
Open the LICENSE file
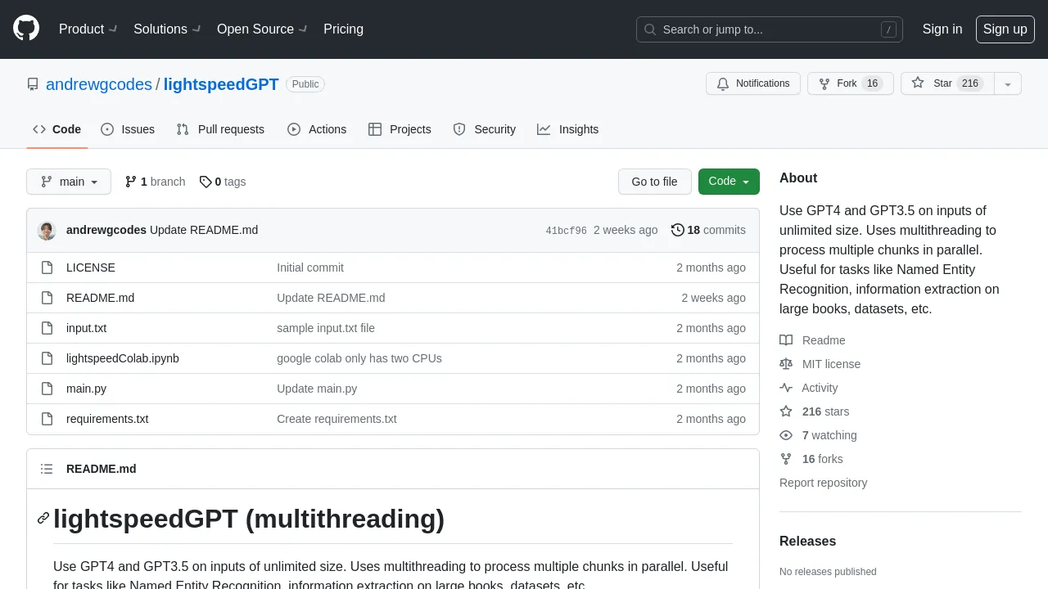pyautogui.click(x=91, y=268)
